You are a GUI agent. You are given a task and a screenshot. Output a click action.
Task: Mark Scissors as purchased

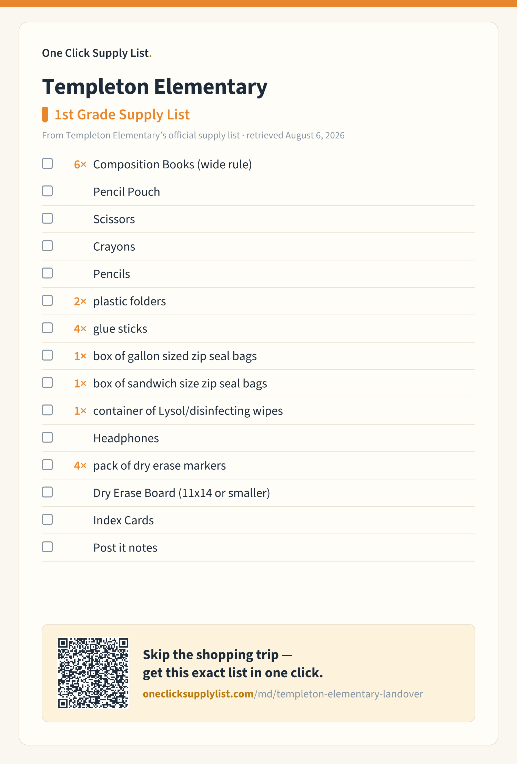click(47, 218)
